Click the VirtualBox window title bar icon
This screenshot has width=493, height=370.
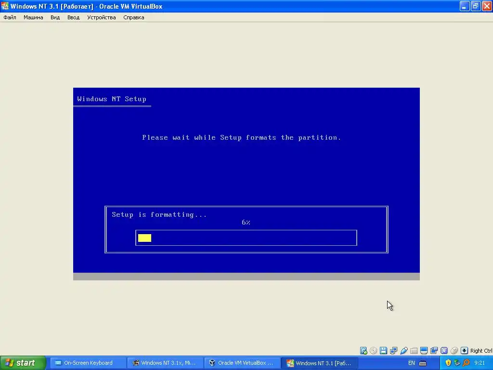point(5,6)
